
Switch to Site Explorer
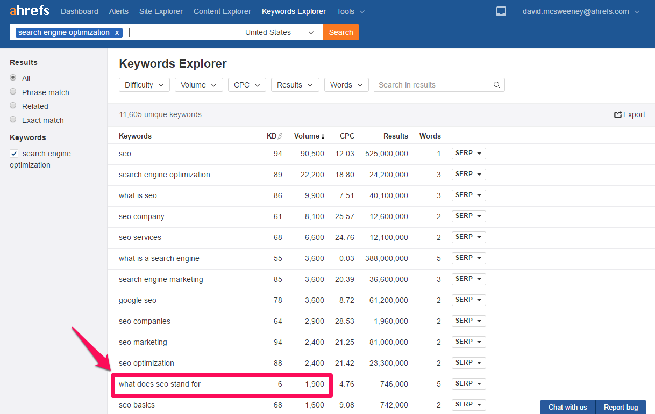pyautogui.click(x=161, y=11)
